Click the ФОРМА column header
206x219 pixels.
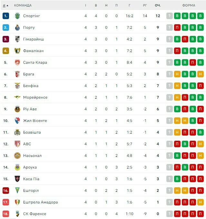tap(189, 5)
